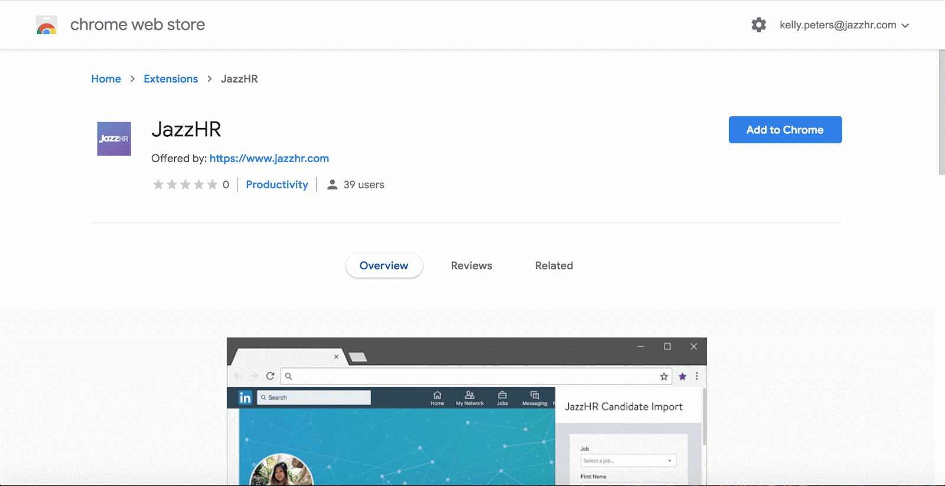
Task: Expand the 'Select a job' dropdown
Action: 628,461
